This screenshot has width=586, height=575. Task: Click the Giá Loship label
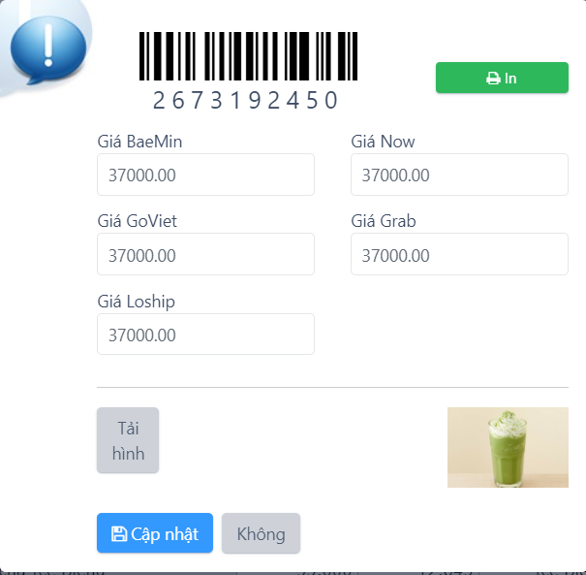point(136,302)
